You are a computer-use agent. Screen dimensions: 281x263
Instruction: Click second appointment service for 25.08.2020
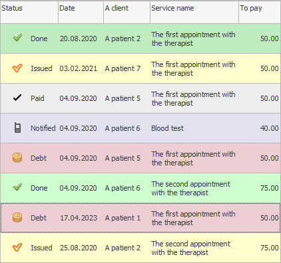[190, 248]
